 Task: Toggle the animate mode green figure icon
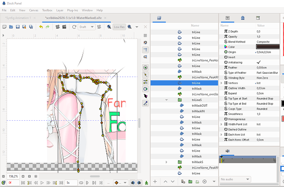pyautogui.click(x=147, y=182)
